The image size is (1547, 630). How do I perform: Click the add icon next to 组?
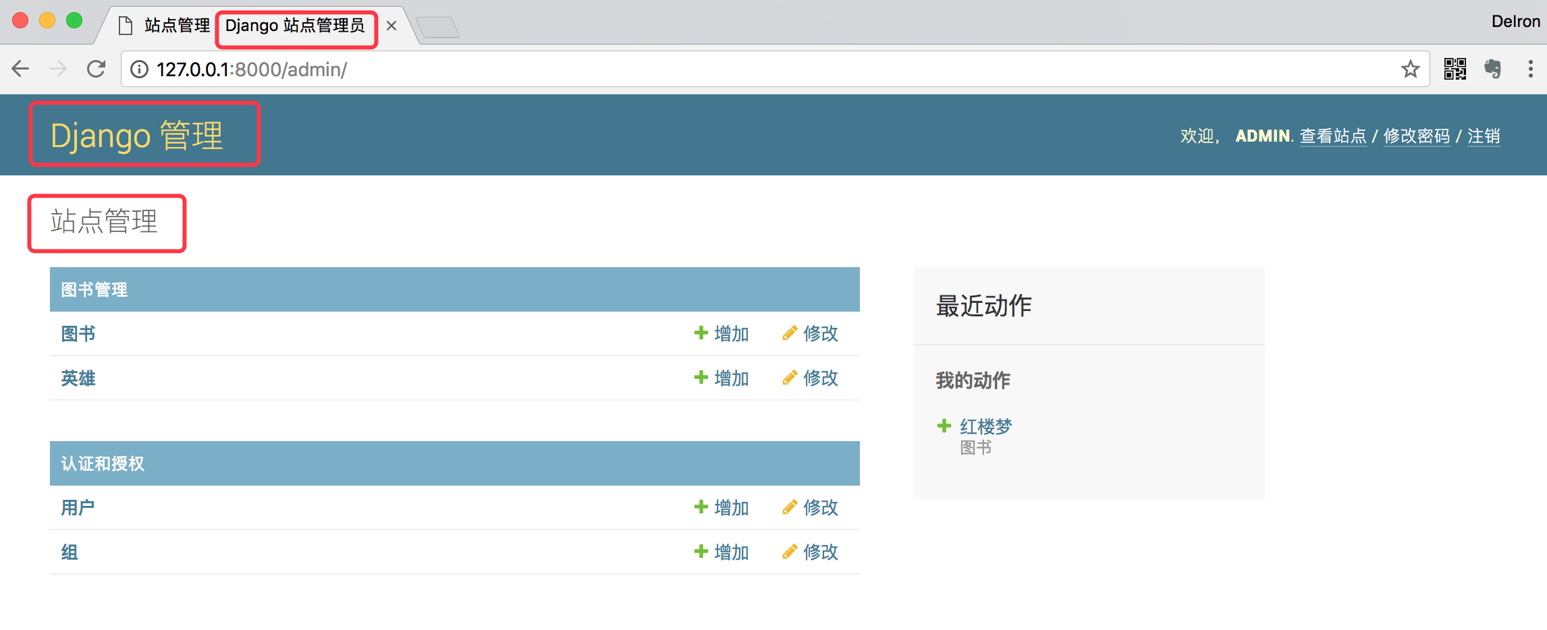[700, 552]
